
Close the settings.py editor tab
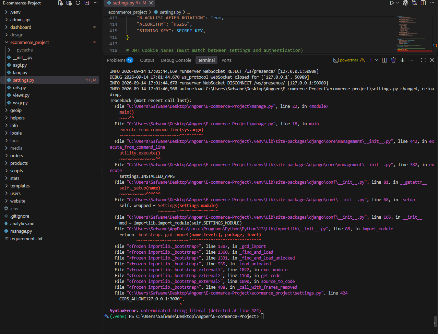pos(150,3)
